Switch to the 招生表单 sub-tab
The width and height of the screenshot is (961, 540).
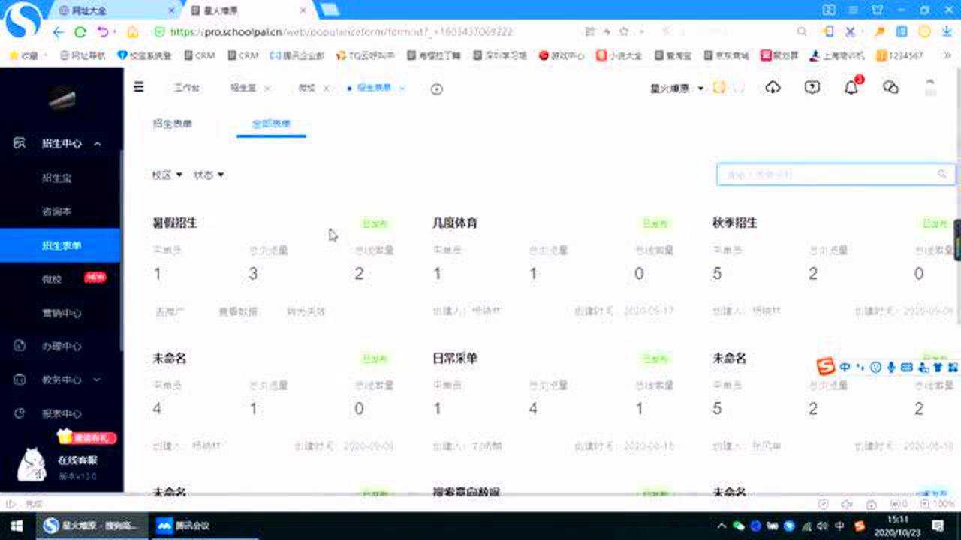coord(173,124)
